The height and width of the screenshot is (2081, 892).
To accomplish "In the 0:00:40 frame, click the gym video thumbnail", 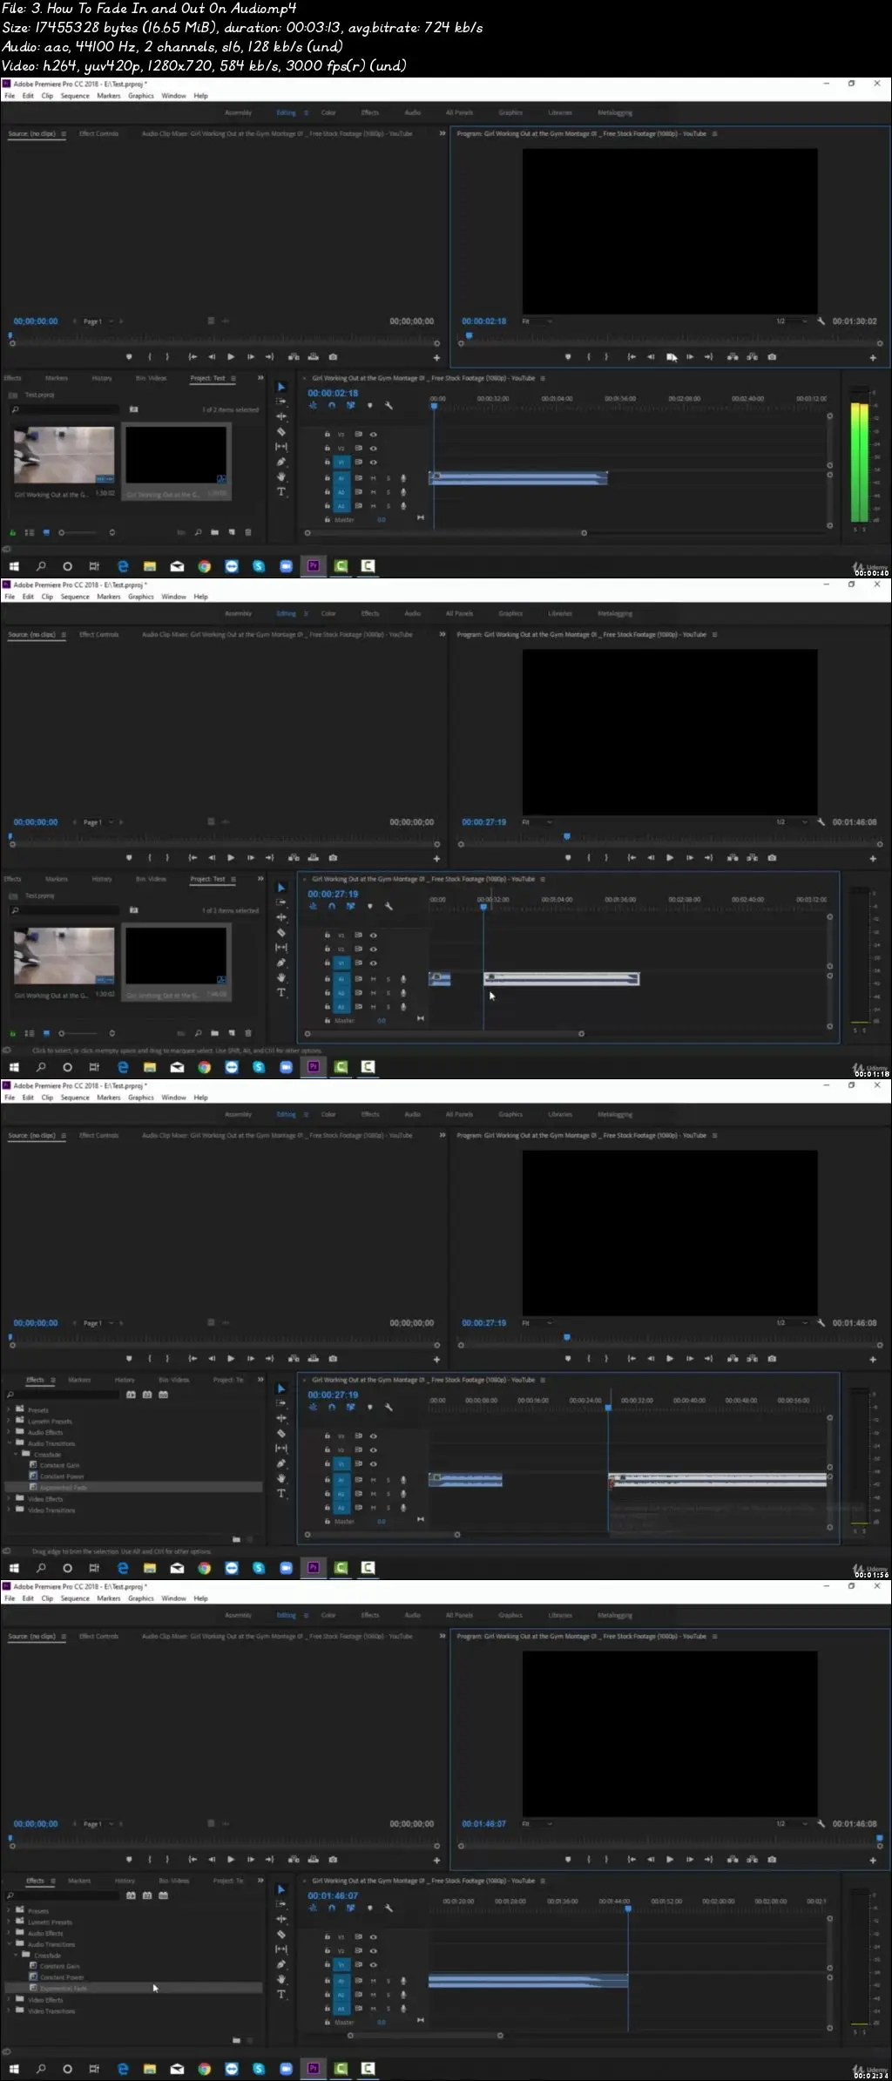I will [64, 455].
